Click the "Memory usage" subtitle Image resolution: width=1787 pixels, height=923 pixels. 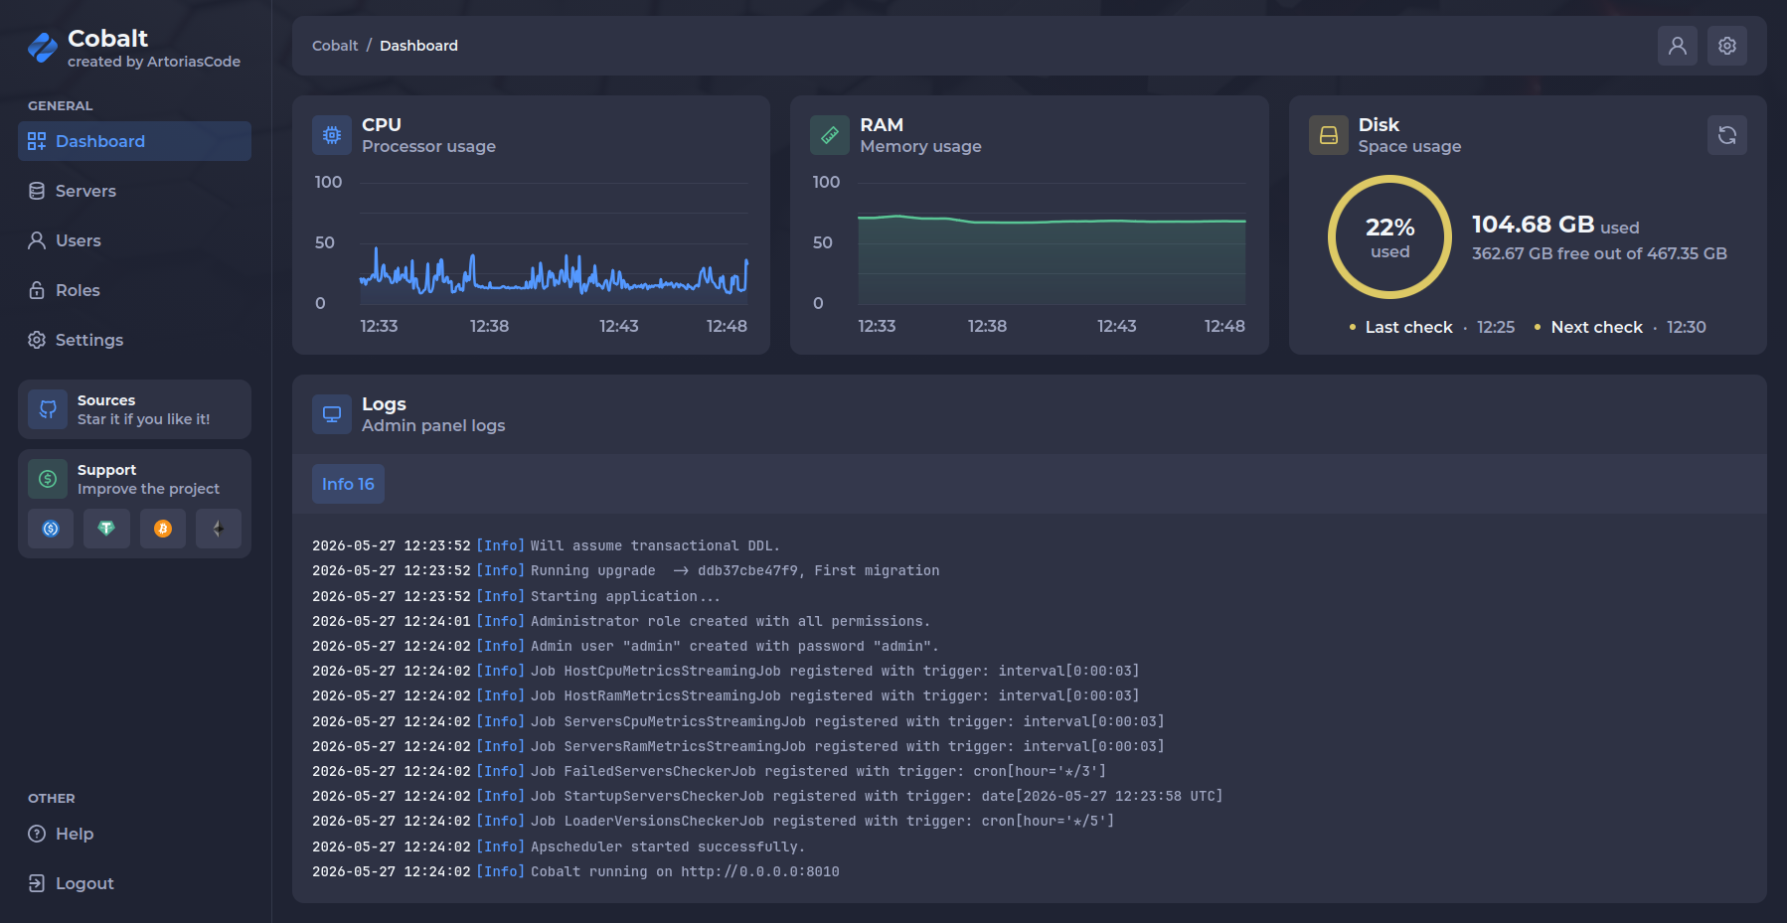coord(920,146)
